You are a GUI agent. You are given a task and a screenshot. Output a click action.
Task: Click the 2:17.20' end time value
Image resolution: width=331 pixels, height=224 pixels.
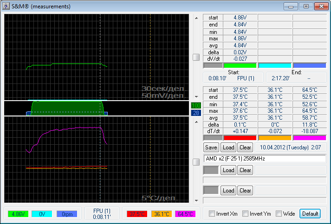click(x=280, y=78)
